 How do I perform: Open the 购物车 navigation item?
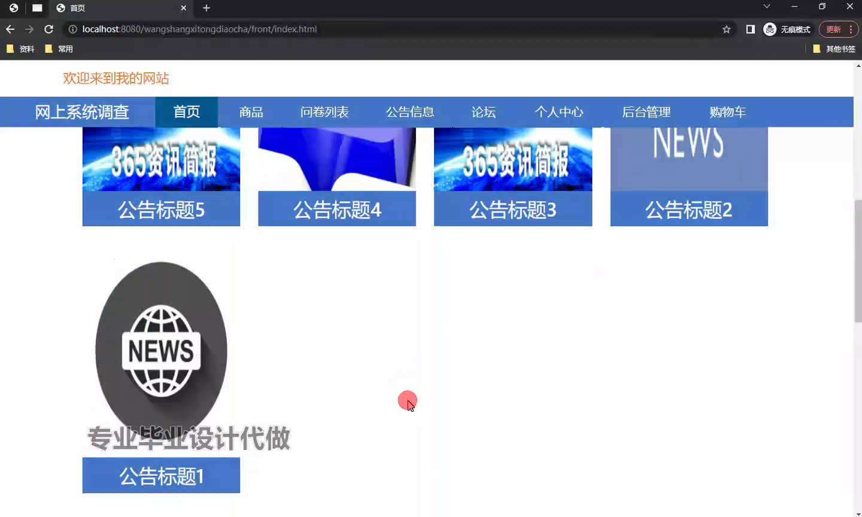click(728, 112)
